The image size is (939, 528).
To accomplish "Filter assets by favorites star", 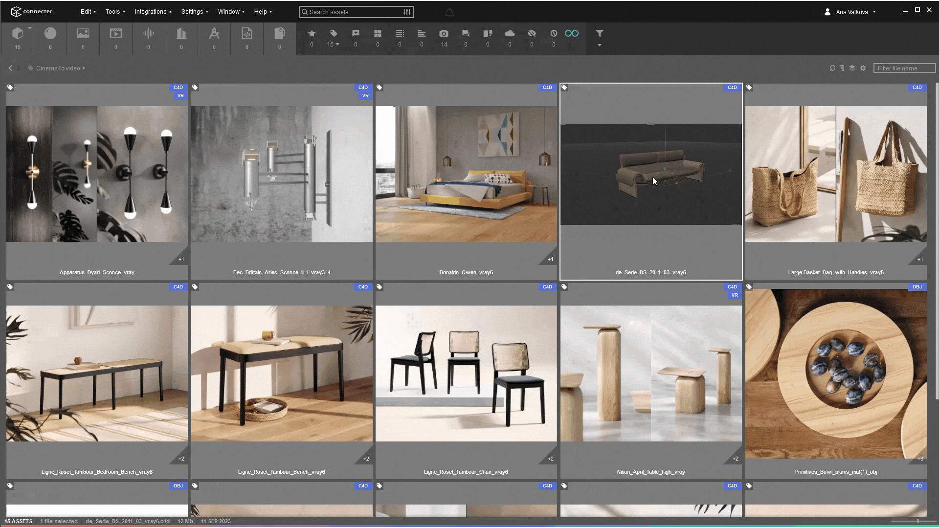I will pos(312,33).
